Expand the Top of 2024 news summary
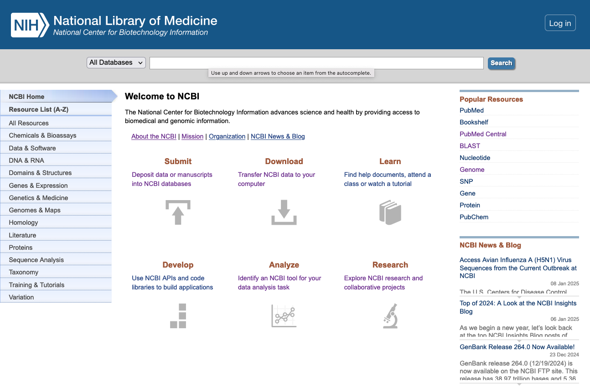Screen dimensions: 590x392 pos(519,340)
